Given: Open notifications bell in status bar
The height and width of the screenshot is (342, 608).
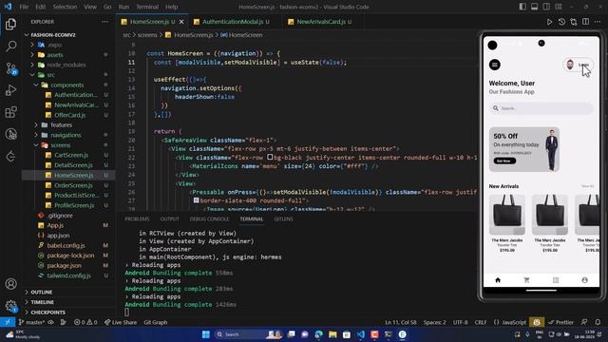Looking at the screenshot, I should pos(598,322).
